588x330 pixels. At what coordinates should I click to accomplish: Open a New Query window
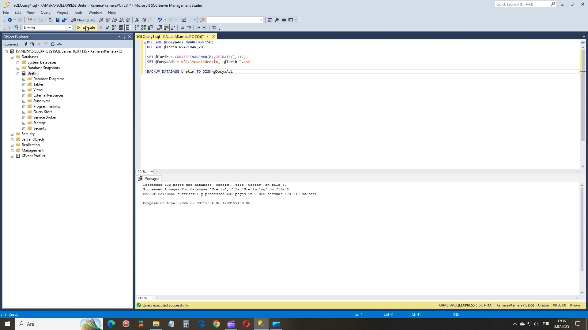[x=84, y=20]
